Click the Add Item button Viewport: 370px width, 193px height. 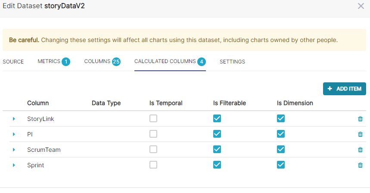344,89
